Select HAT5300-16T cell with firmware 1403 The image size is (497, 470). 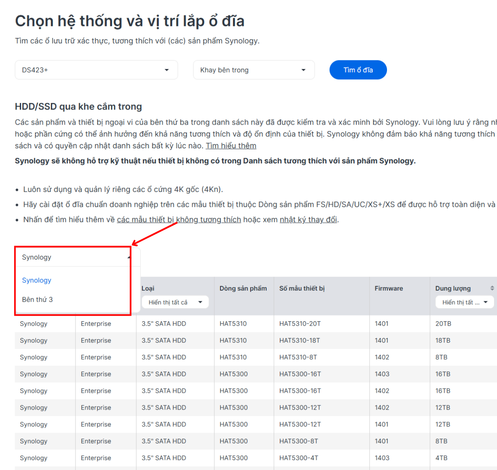pyautogui.click(x=300, y=374)
